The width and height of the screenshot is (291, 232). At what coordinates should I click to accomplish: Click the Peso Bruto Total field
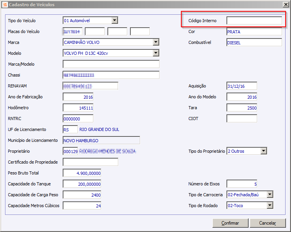pos(82,173)
